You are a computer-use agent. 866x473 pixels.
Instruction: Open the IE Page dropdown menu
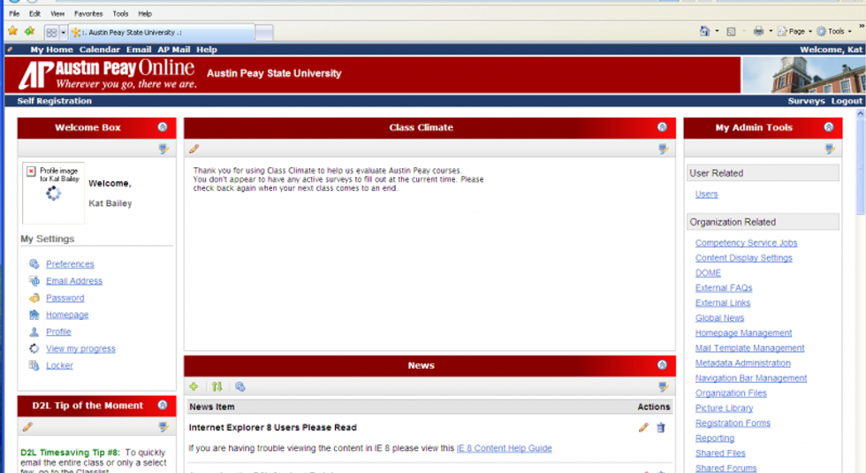pos(794,31)
